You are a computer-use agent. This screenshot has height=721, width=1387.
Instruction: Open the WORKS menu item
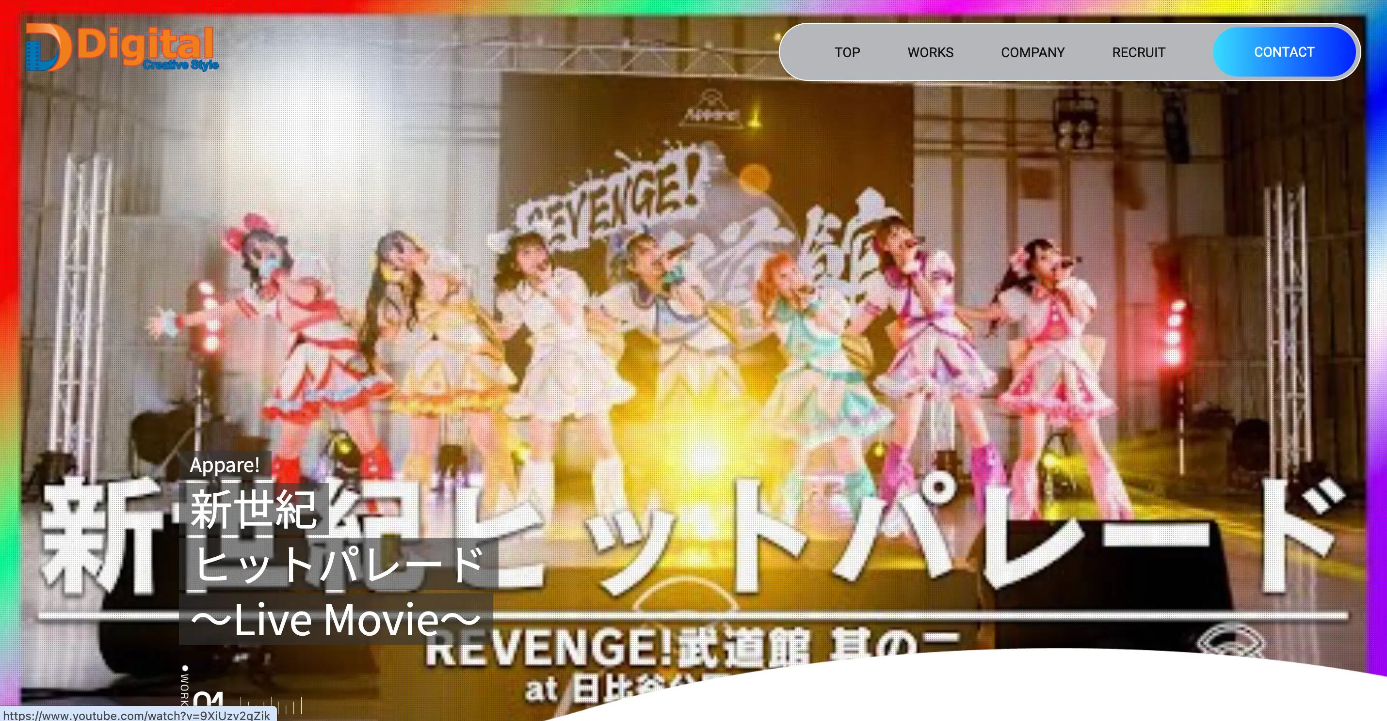click(x=930, y=52)
